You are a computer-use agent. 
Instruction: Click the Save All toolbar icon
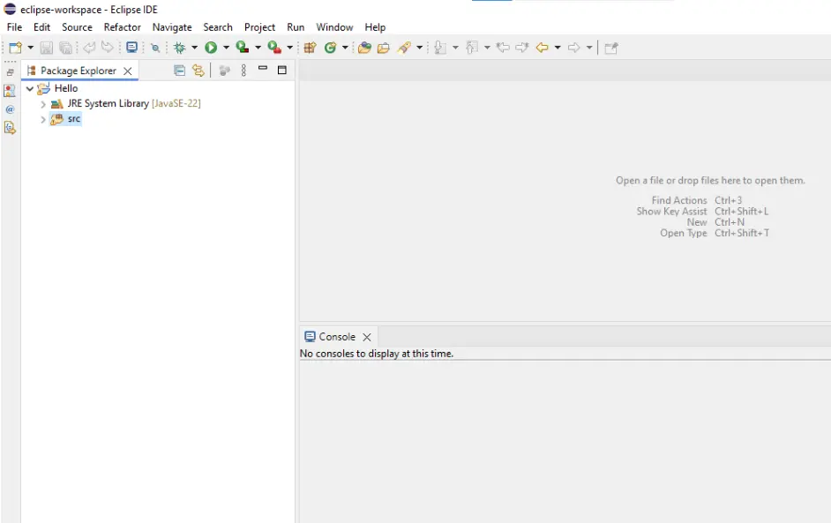[x=65, y=48]
